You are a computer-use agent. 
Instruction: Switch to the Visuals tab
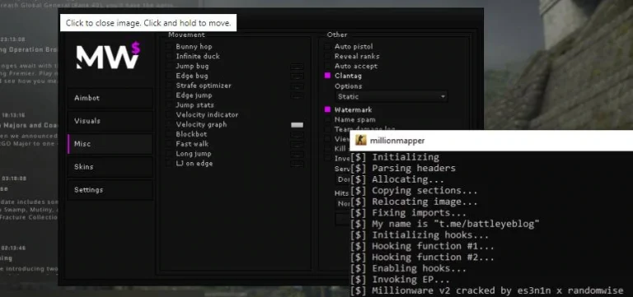(x=110, y=121)
